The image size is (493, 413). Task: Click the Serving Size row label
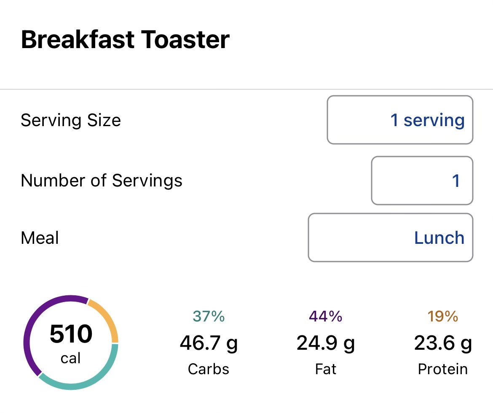71,120
